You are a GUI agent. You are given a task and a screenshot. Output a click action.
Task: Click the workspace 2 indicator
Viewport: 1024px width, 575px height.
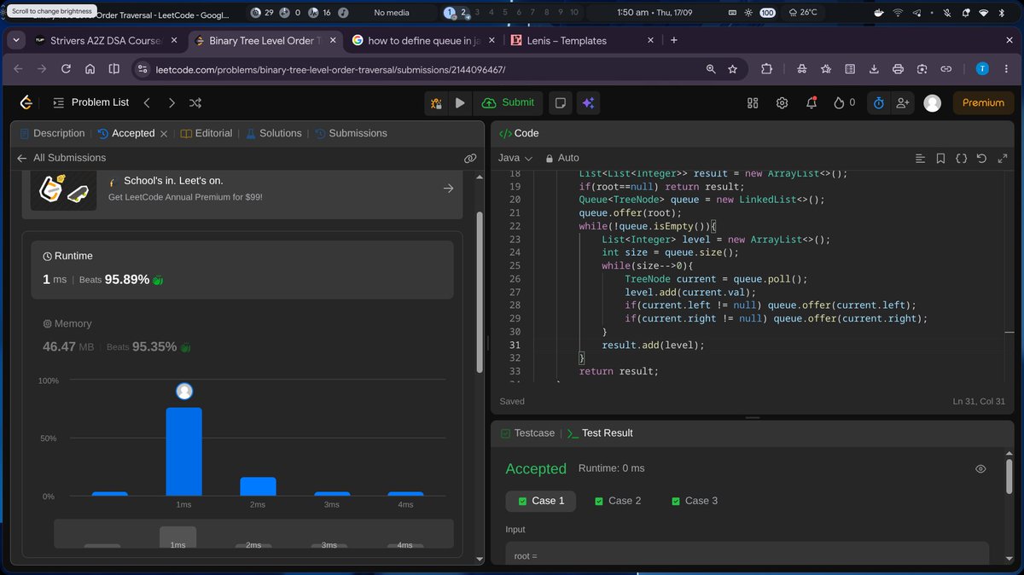(x=463, y=13)
